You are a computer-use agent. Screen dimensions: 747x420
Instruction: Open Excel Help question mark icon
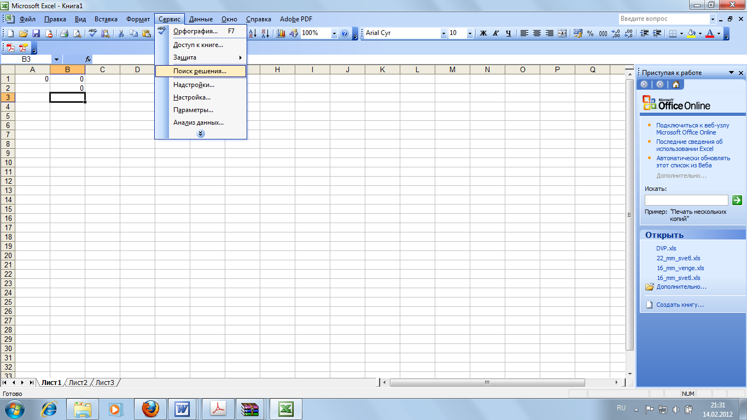click(x=345, y=33)
